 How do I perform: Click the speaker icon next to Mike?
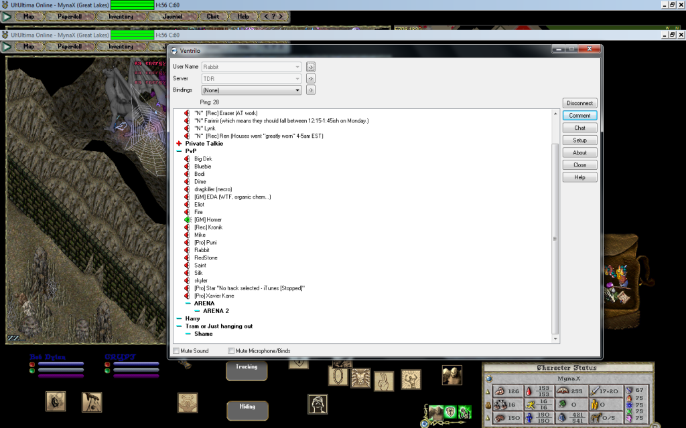tap(188, 235)
